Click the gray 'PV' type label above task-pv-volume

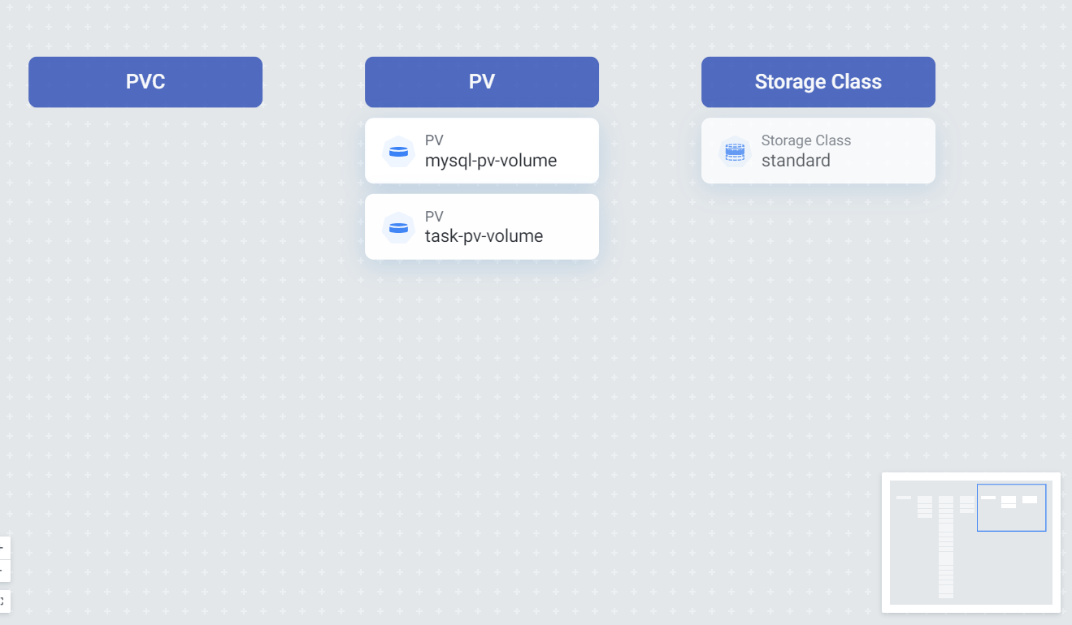point(434,217)
